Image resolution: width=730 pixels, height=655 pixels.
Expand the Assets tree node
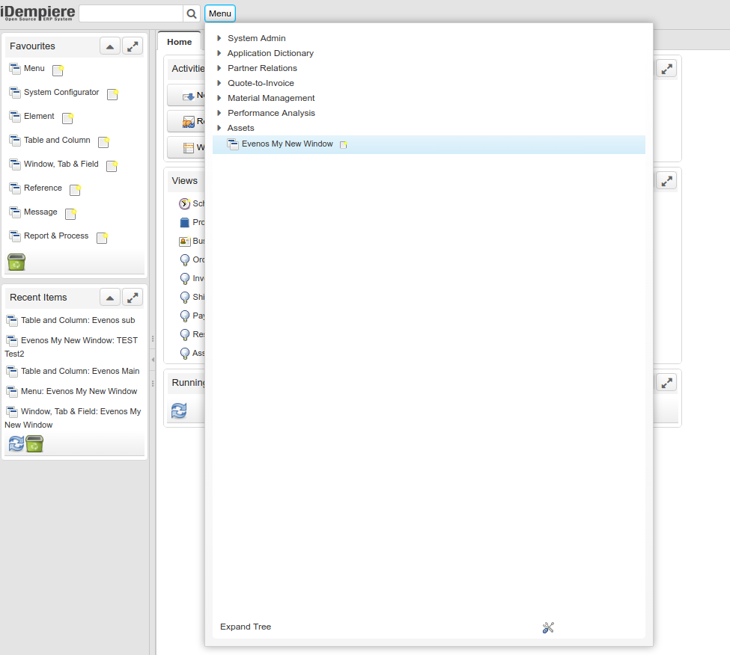point(219,128)
